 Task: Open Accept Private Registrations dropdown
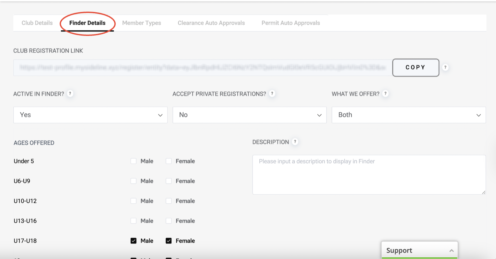pyautogui.click(x=249, y=115)
